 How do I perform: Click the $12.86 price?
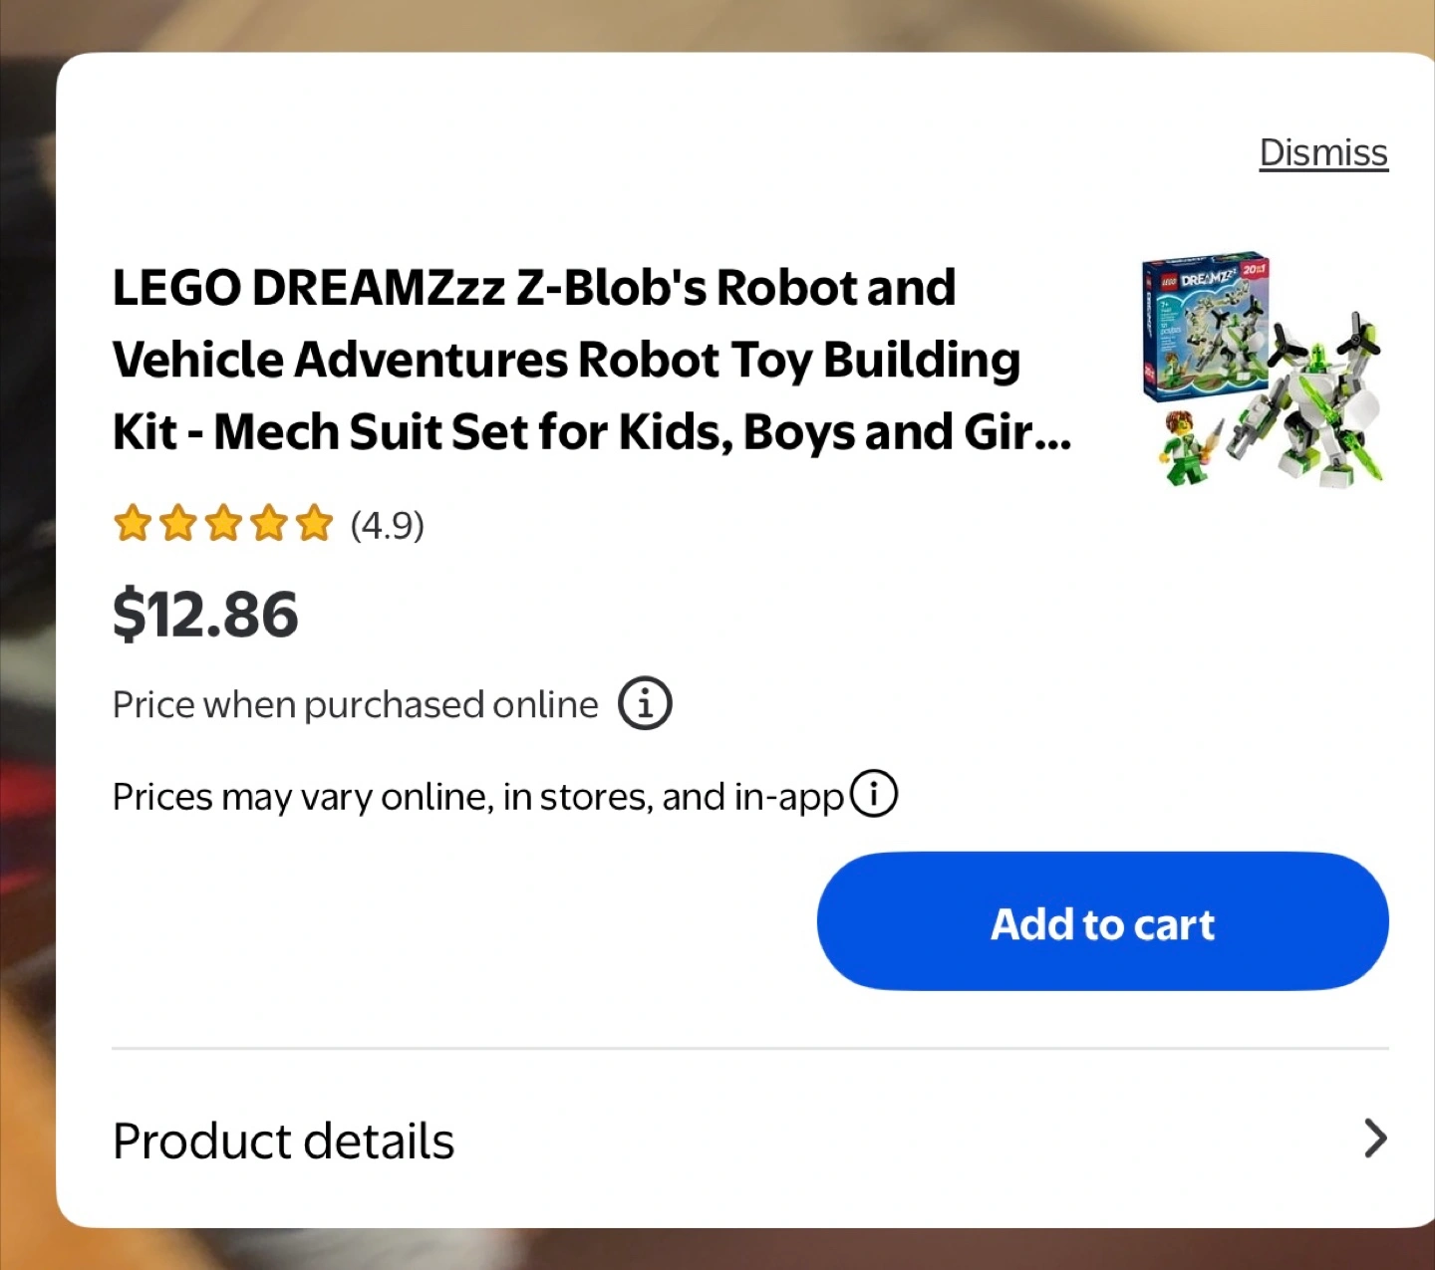point(205,615)
